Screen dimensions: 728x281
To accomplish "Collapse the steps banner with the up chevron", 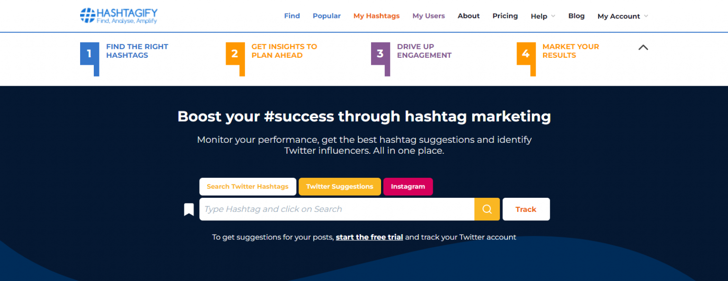I will point(643,47).
